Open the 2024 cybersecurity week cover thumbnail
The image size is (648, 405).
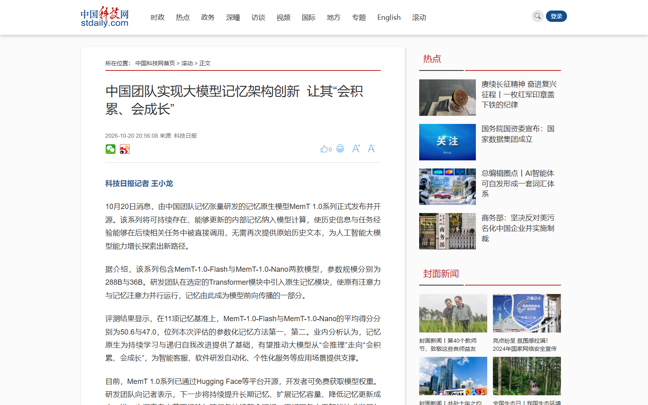[527, 313]
